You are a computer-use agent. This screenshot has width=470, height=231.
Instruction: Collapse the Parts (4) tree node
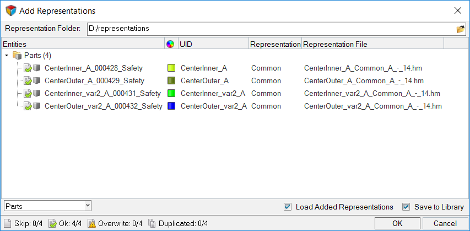coord(7,56)
